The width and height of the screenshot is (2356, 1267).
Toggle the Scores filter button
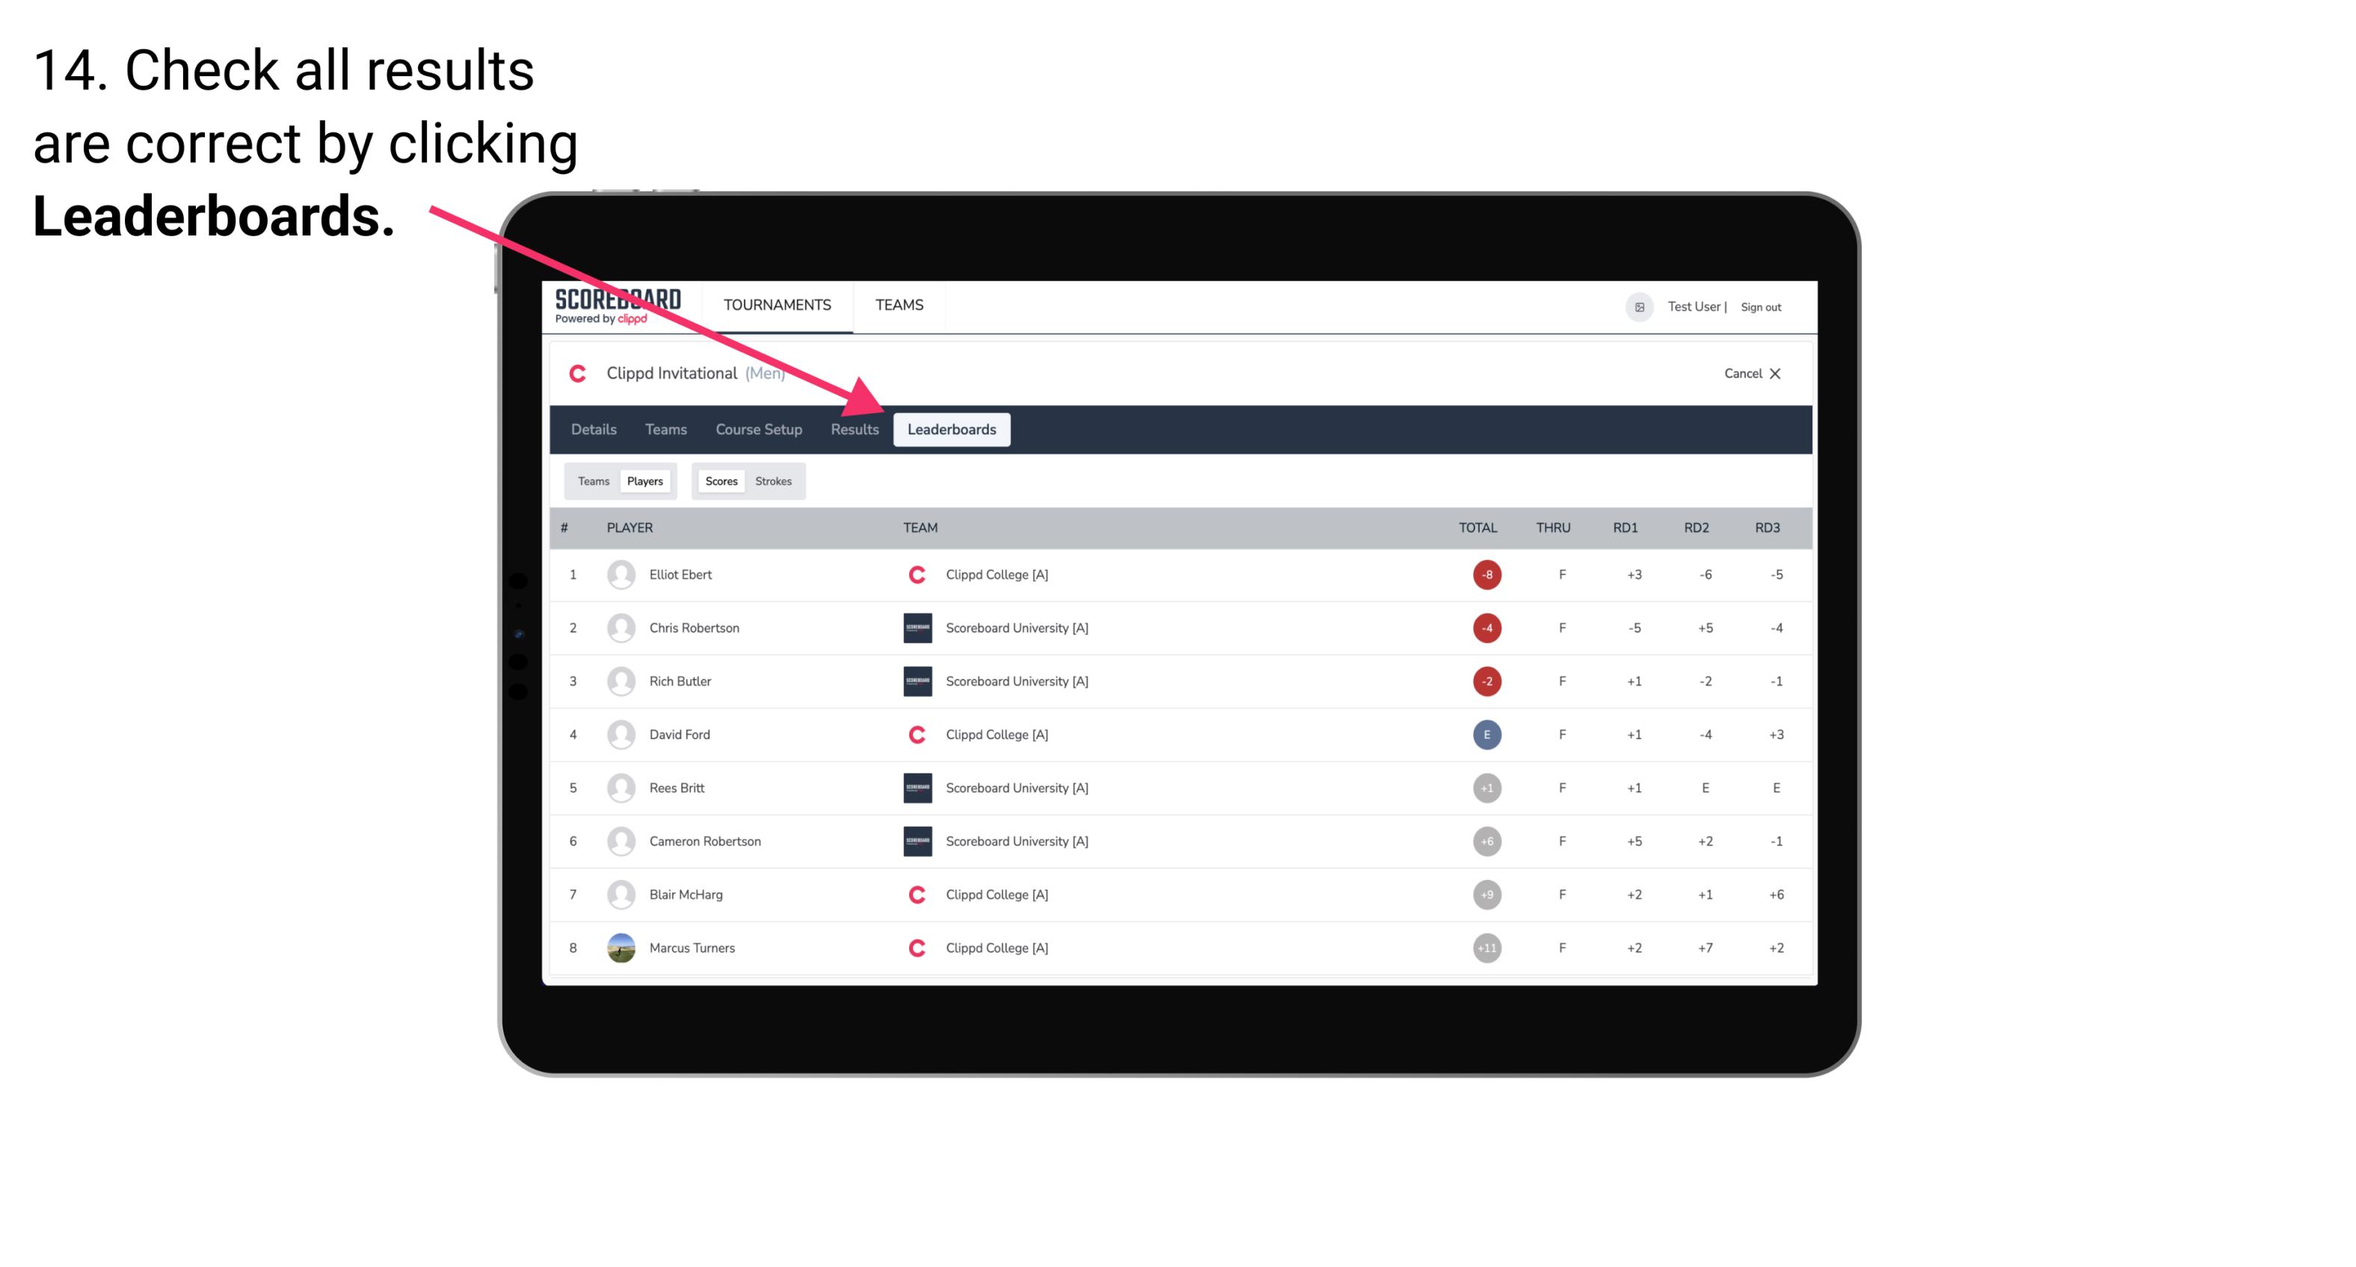click(x=719, y=481)
